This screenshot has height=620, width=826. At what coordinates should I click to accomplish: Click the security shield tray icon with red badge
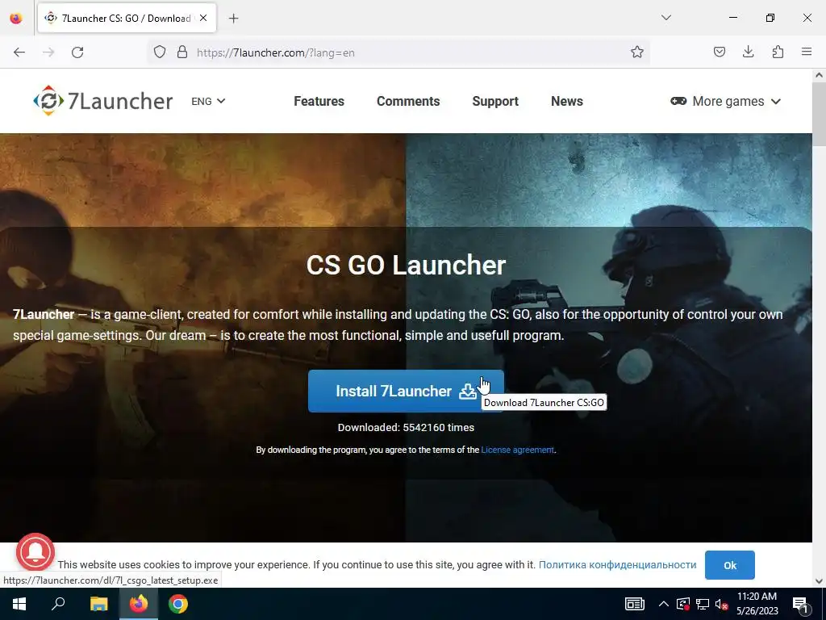pyautogui.click(x=683, y=604)
